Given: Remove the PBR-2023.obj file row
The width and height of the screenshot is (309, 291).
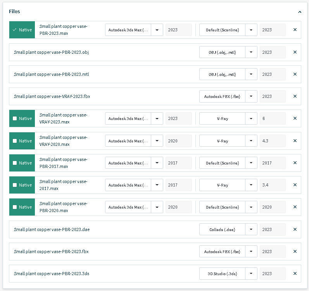Looking at the screenshot, I should click(x=295, y=52).
